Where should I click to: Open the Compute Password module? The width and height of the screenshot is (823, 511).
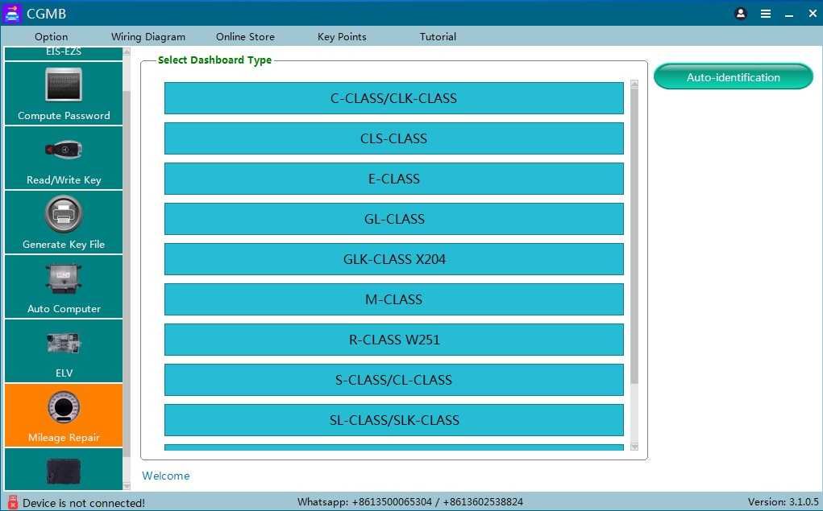coord(64,93)
